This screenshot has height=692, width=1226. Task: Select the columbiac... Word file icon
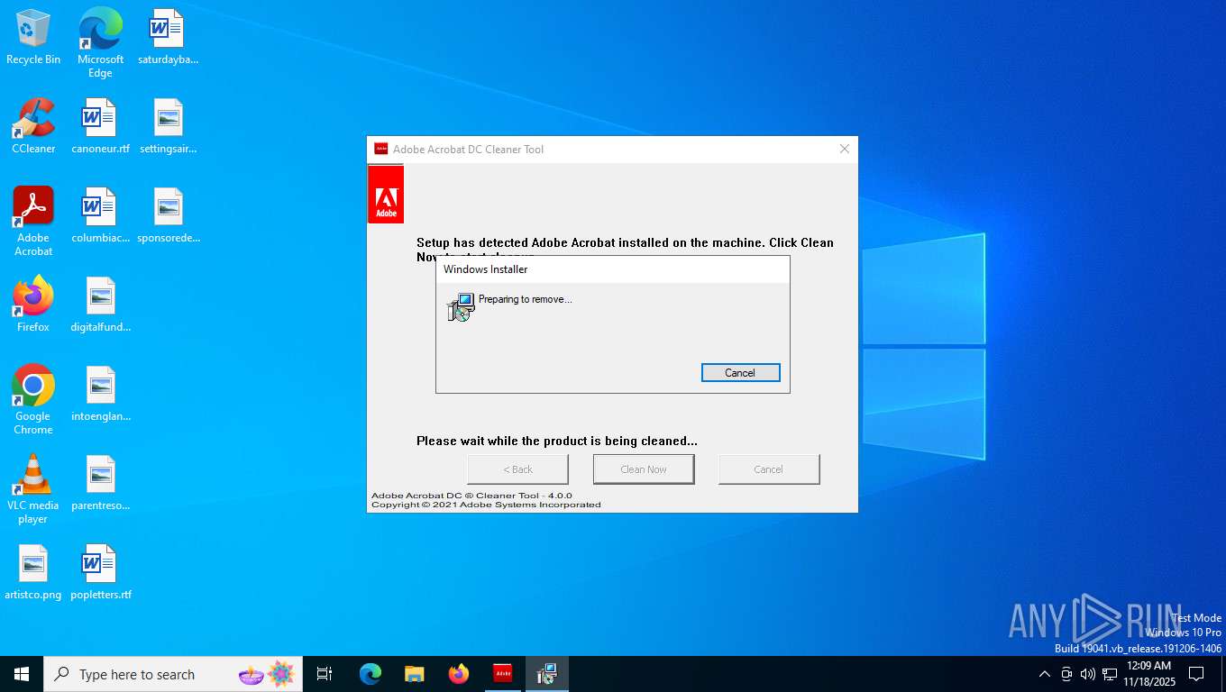(x=100, y=215)
